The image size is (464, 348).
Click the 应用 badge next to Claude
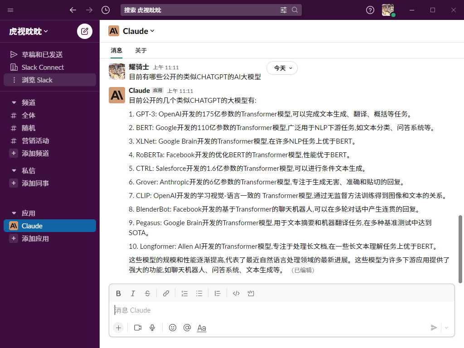158,91
